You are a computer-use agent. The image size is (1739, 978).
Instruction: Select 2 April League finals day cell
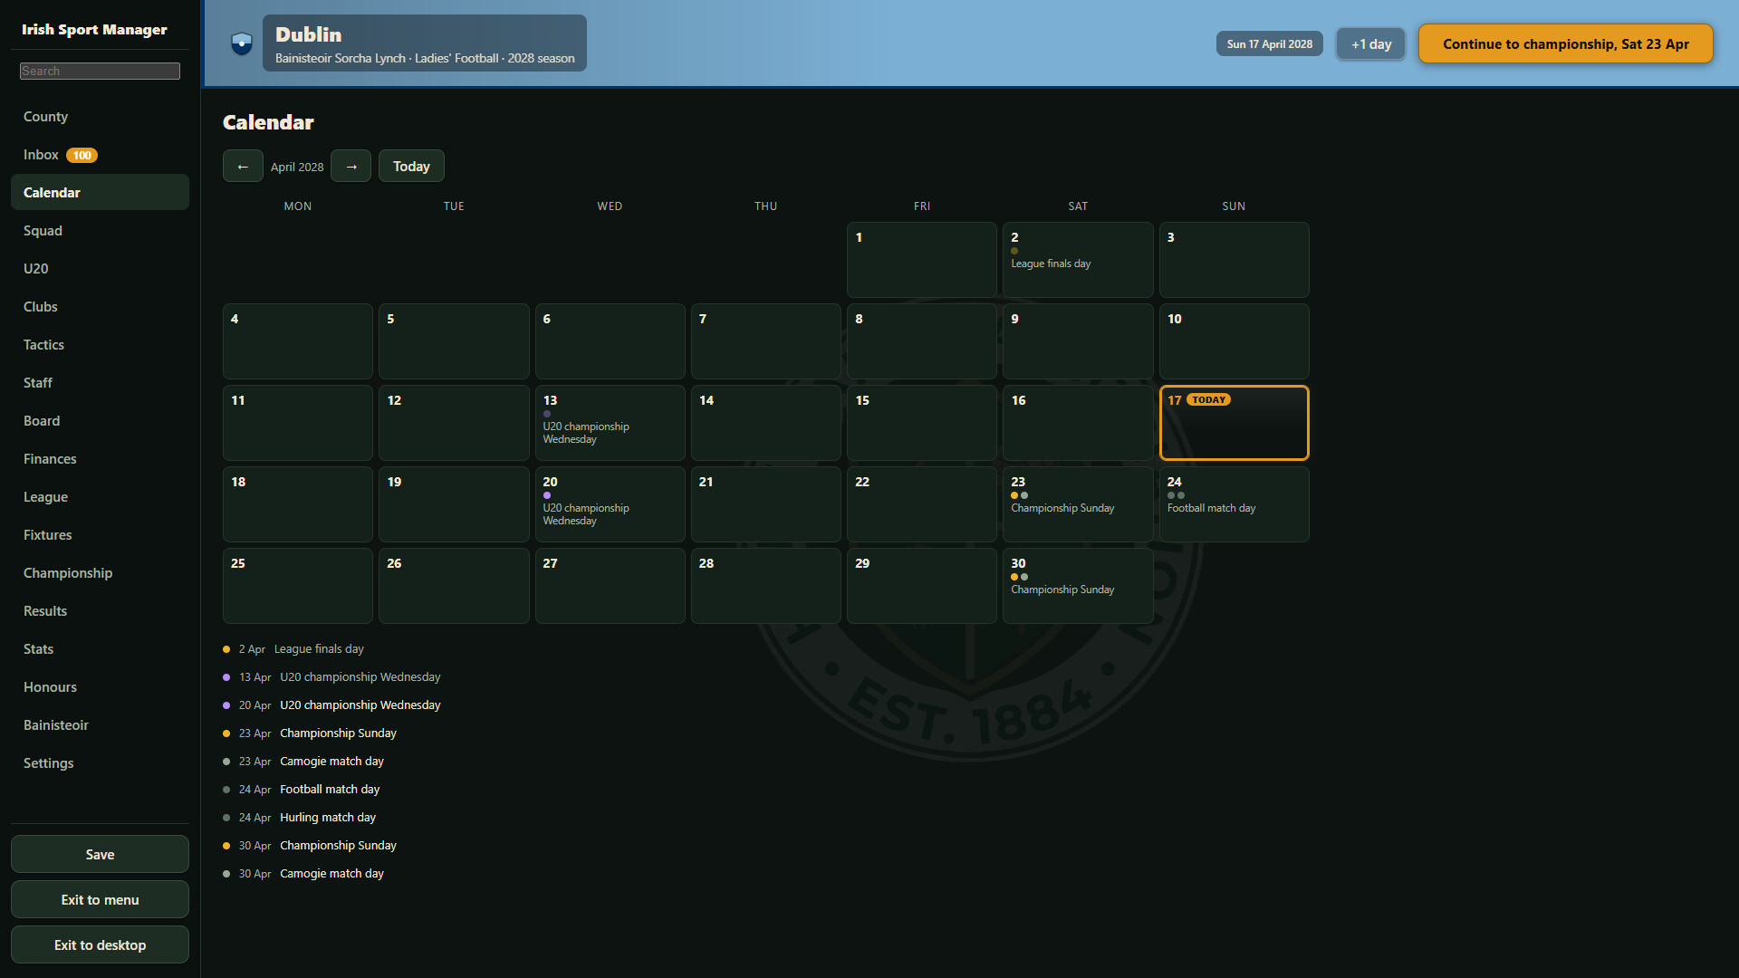pyautogui.click(x=1078, y=260)
